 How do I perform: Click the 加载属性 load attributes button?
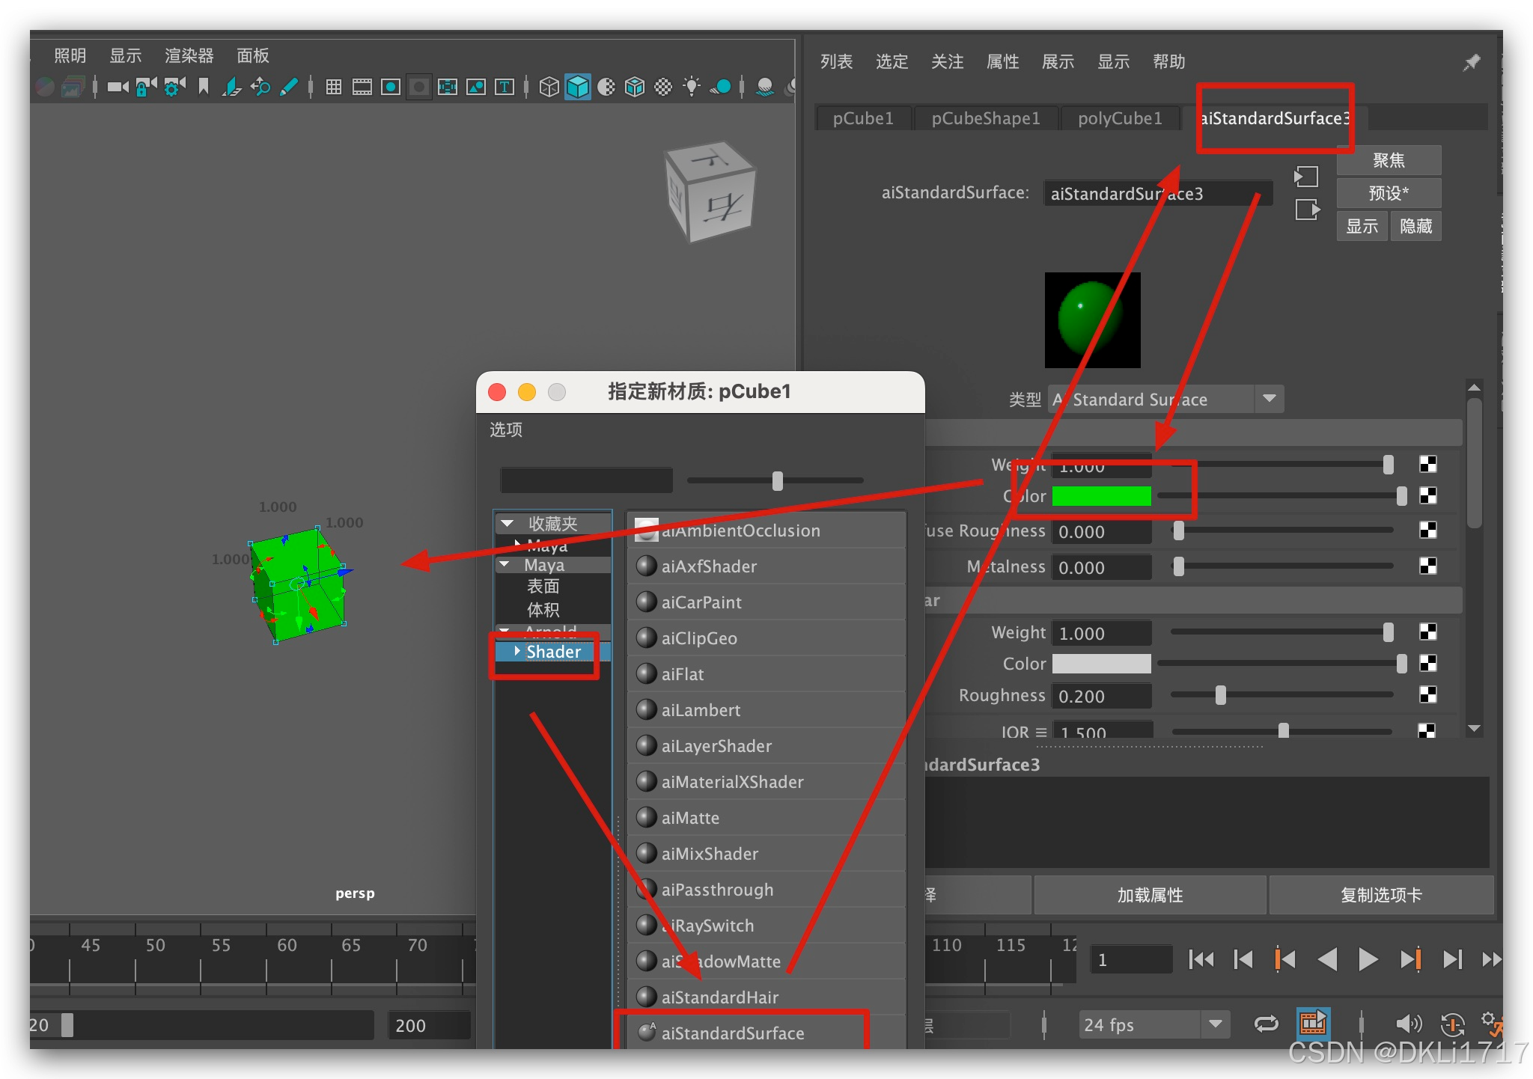[x=1149, y=895]
